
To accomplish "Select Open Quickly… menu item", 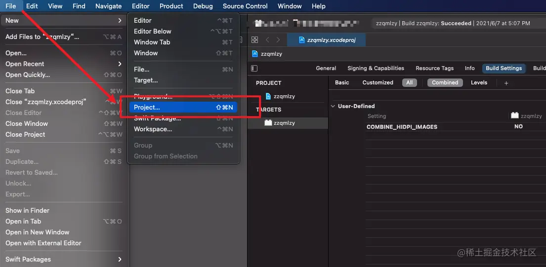I will pyautogui.click(x=63, y=75).
